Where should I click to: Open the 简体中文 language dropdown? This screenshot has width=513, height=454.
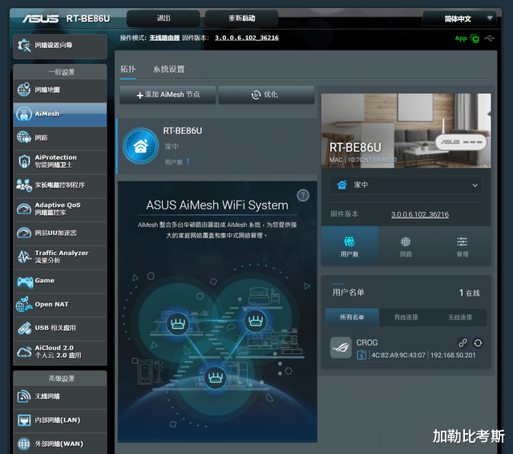(x=459, y=18)
